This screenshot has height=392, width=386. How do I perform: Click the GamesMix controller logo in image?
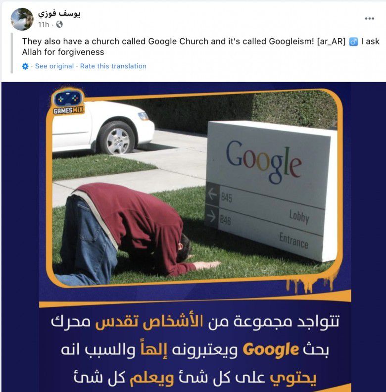pos(68,102)
